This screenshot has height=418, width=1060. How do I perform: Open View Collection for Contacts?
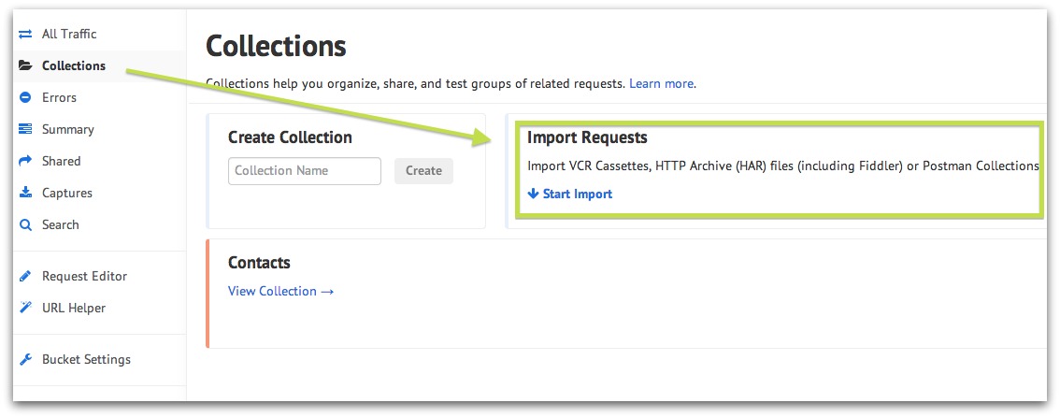click(x=281, y=291)
